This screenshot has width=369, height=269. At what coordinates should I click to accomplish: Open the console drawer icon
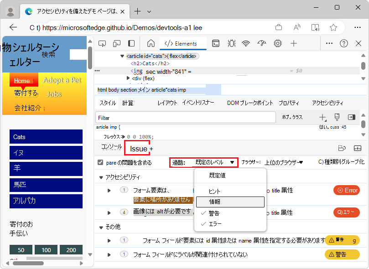click(215, 43)
